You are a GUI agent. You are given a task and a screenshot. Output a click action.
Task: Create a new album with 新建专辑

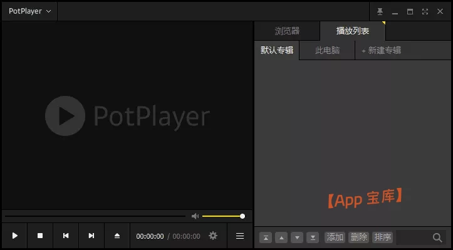click(x=381, y=50)
